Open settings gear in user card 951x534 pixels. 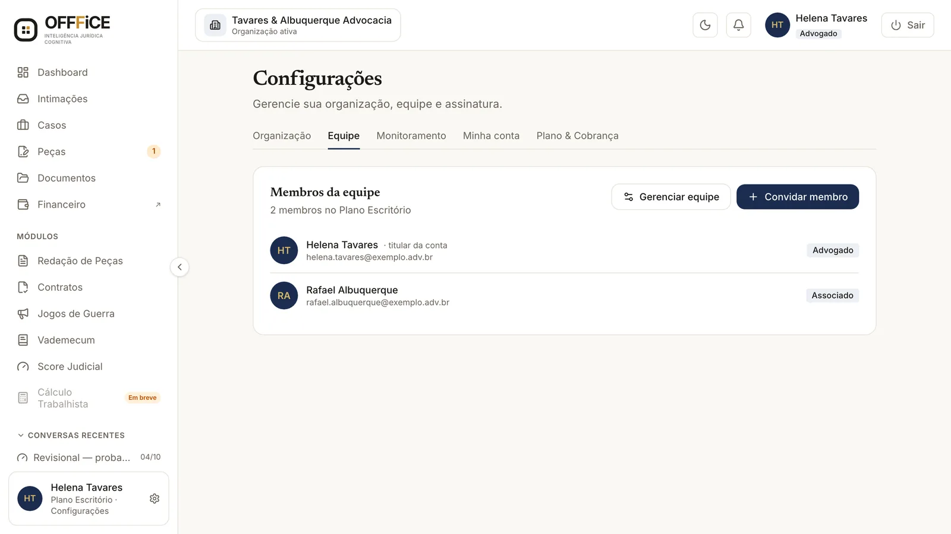tap(155, 498)
